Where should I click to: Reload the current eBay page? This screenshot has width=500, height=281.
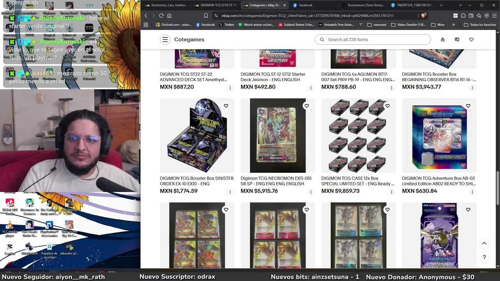pos(161,16)
